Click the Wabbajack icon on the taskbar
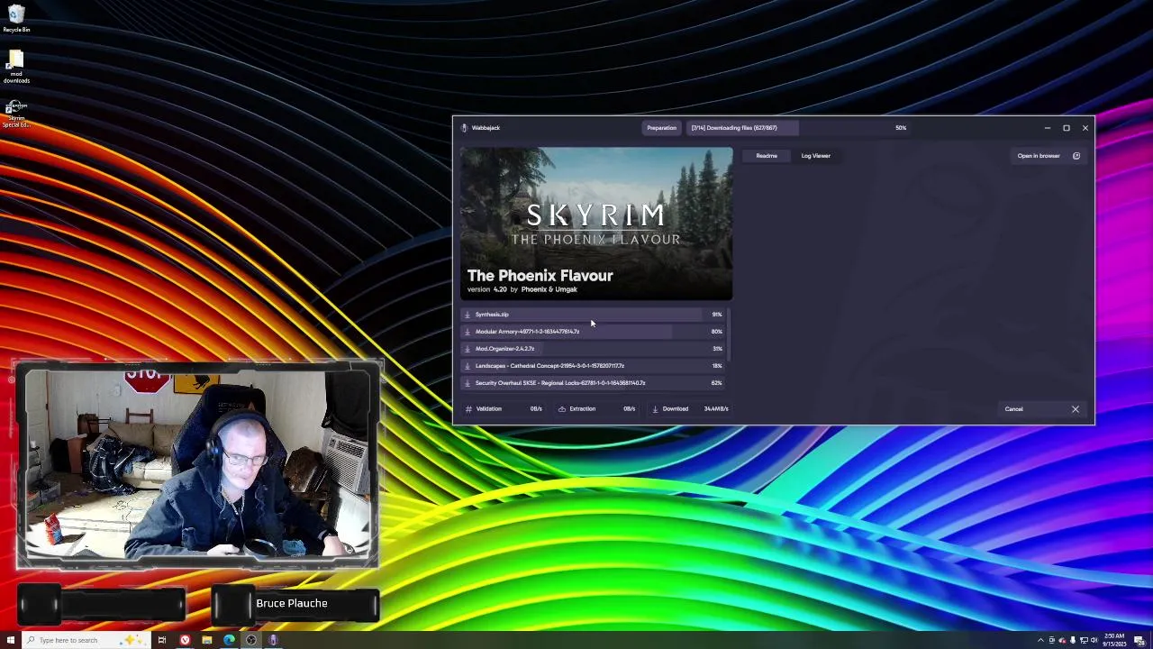1153x649 pixels. pos(273,640)
